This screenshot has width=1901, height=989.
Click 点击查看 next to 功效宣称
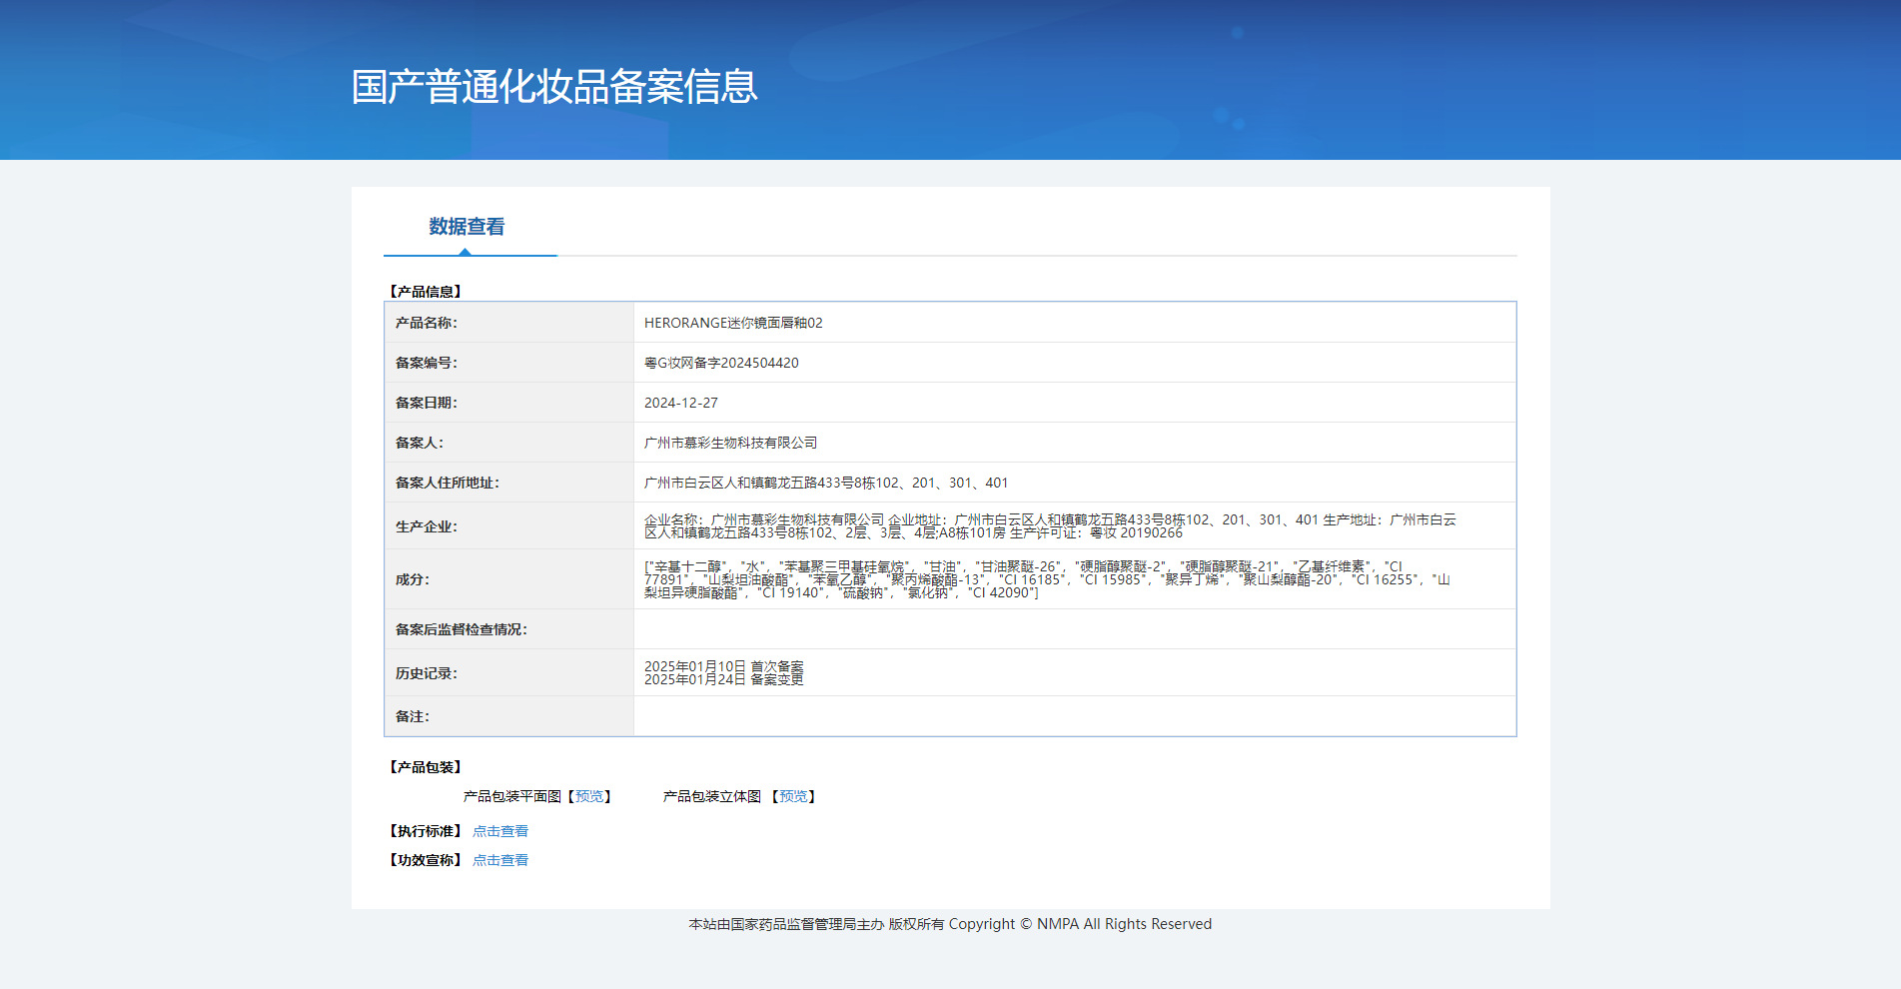pyautogui.click(x=500, y=860)
